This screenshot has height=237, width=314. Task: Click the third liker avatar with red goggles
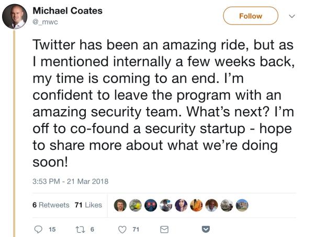pos(151,205)
